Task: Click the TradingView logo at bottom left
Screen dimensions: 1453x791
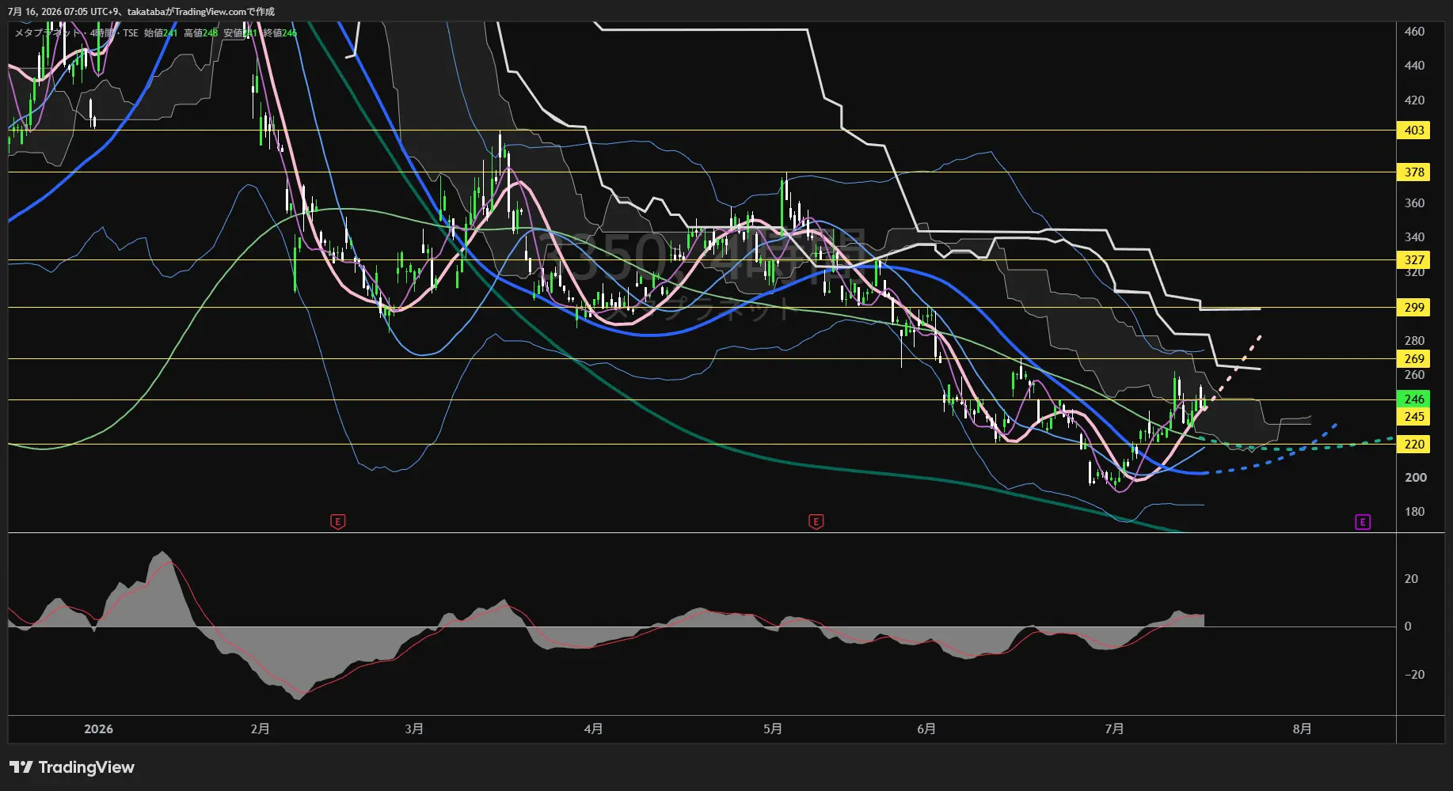Action: point(72,767)
